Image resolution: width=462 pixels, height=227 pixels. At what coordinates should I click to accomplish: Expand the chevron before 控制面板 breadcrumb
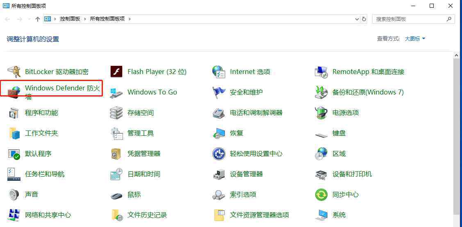coord(55,19)
